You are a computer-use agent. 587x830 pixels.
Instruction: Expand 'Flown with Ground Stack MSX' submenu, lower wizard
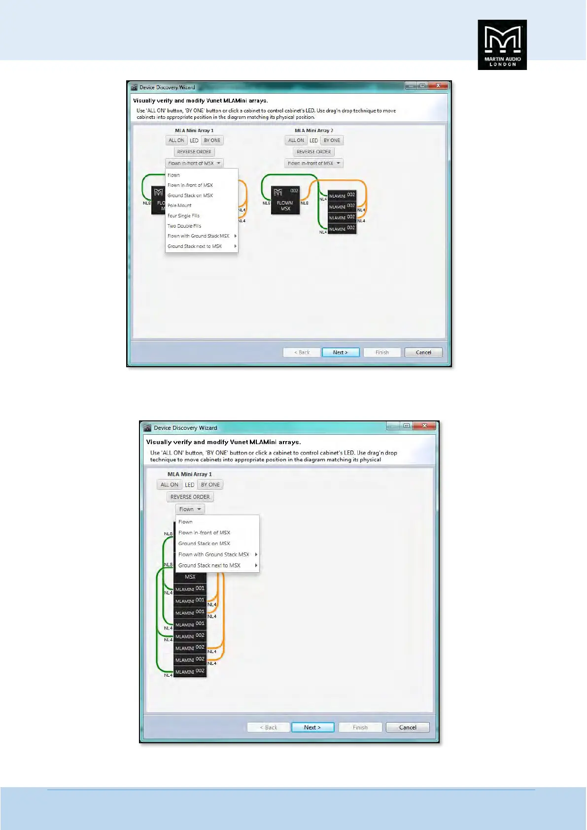[217, 554]
